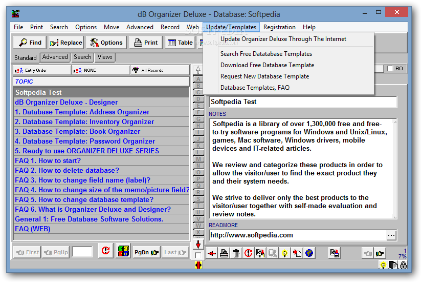
Task: Open the NONE secondary sort selector
Action: pyautogui.click(x=101, y=70)
